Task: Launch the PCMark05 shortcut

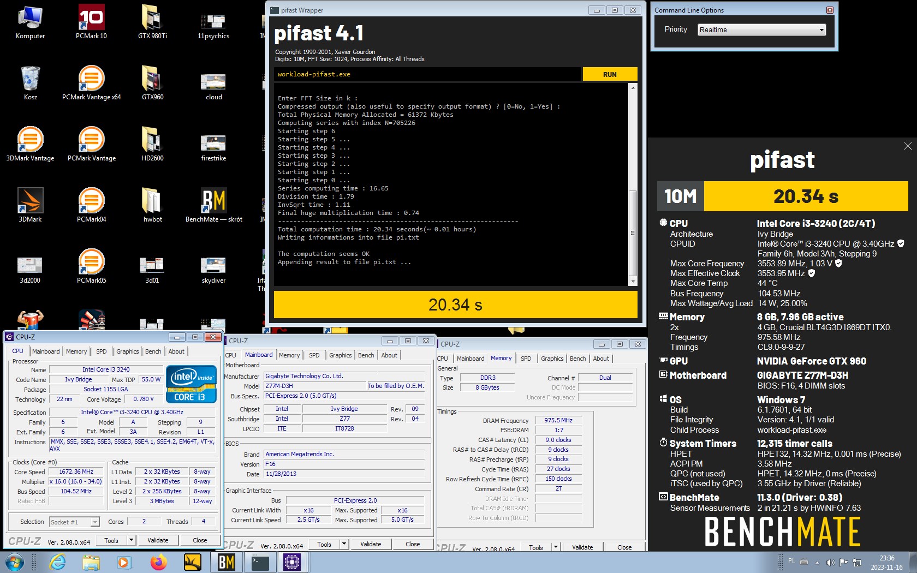Action: click(x=91, y=266)
